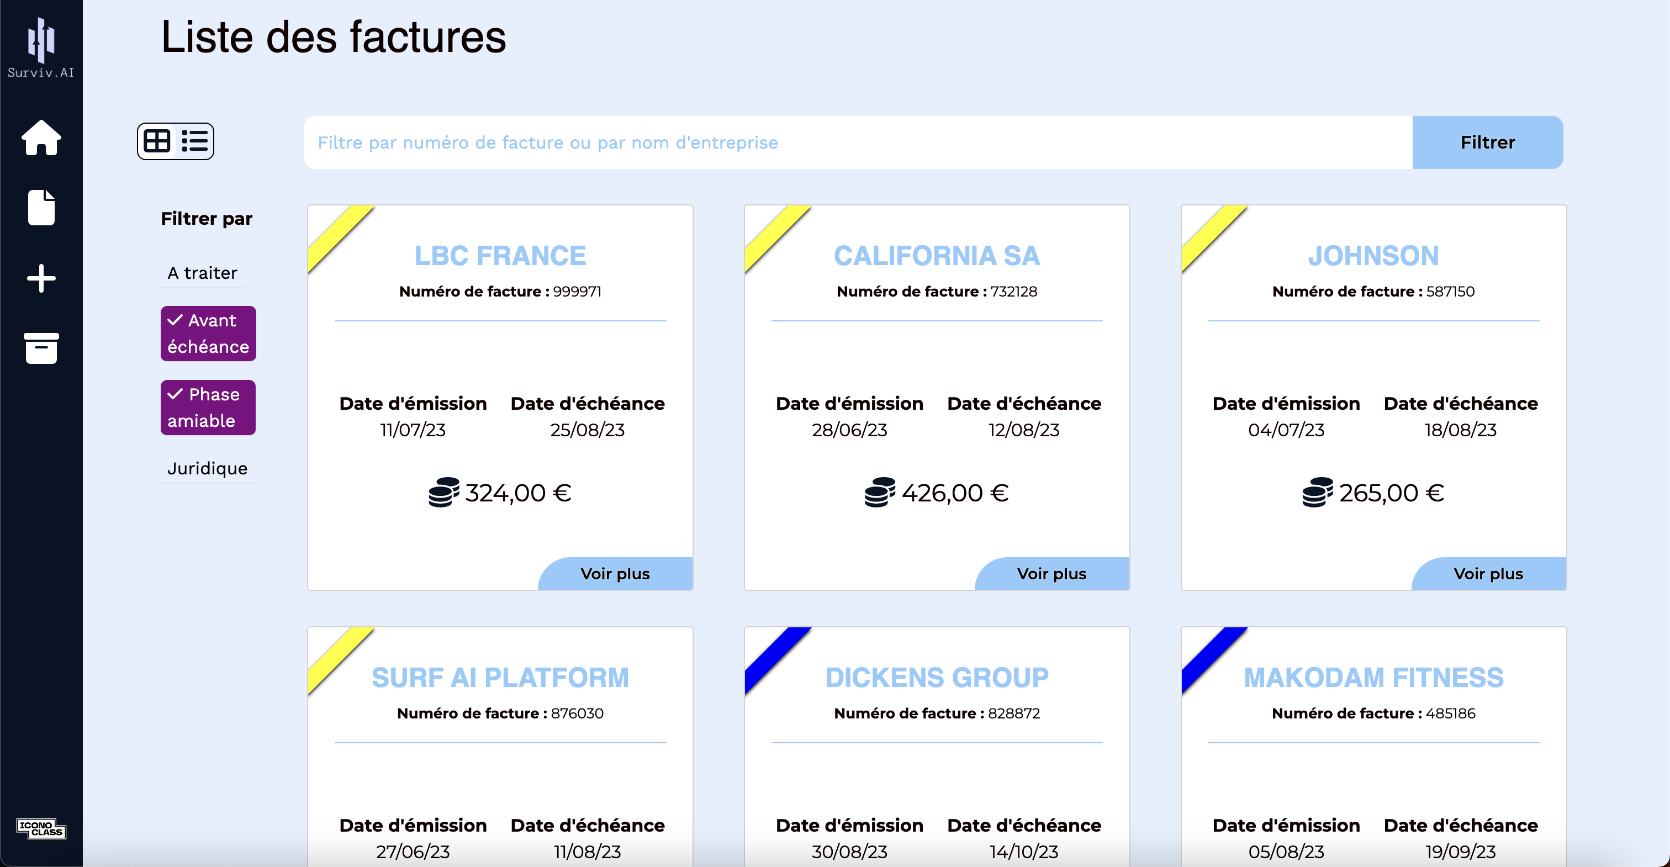Screen dimensions: 1670x867
Task: Focus the invoice number search field
Action: pos(858,142)
